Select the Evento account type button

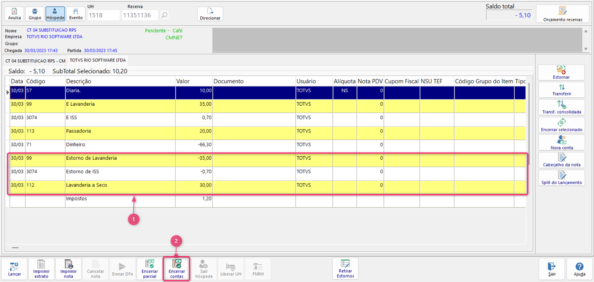click(76, 14)
